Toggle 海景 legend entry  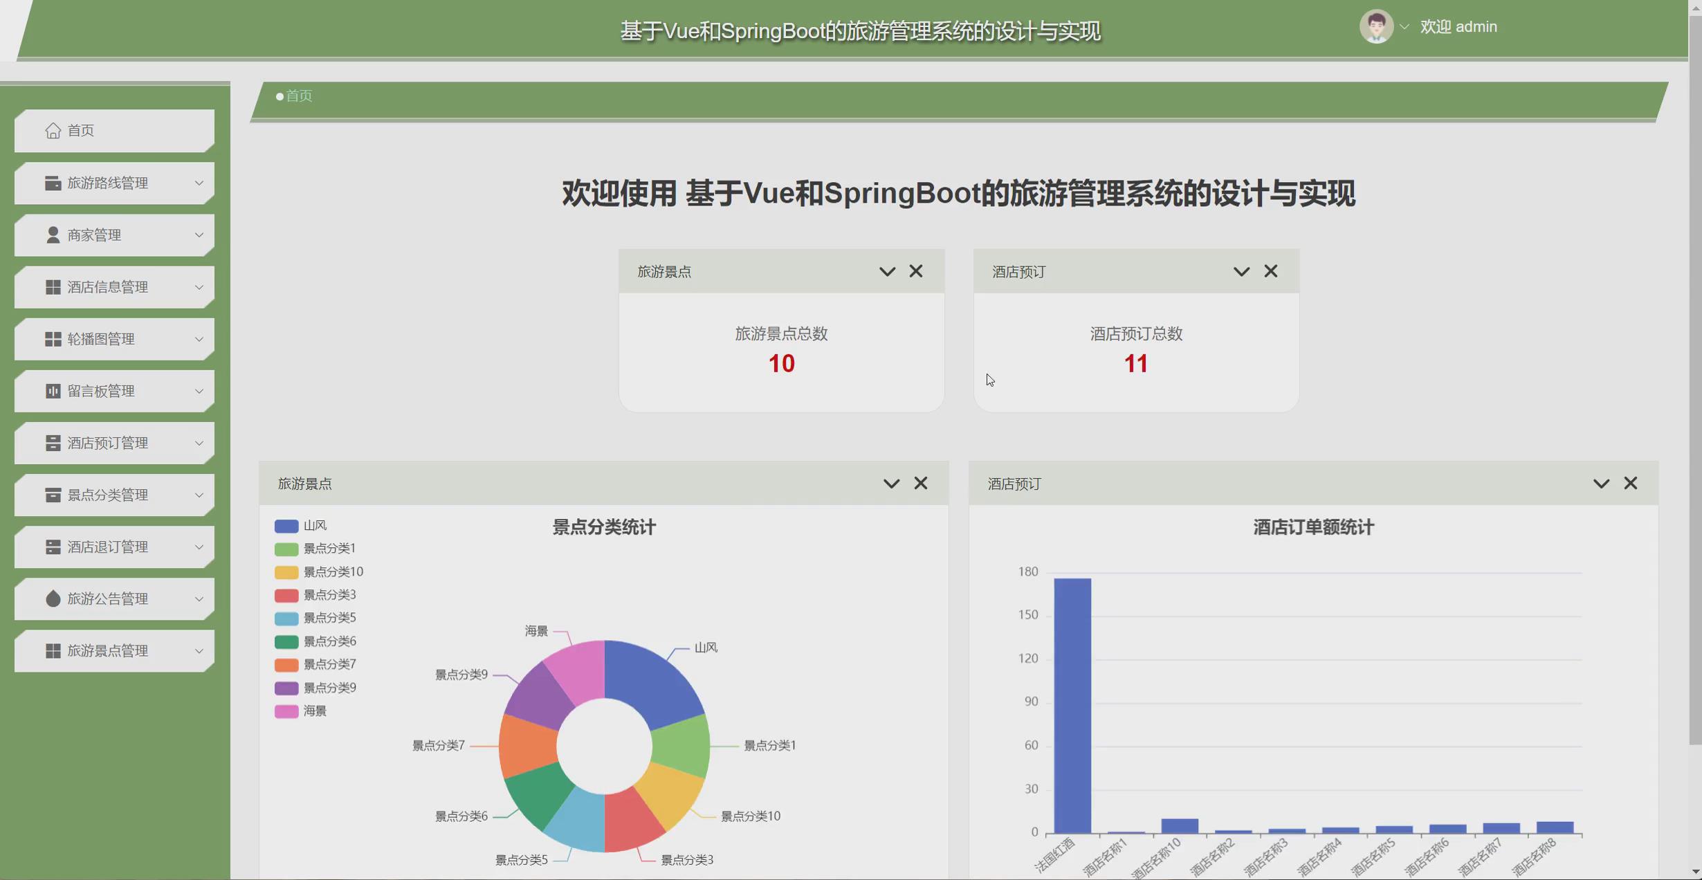tap(300, 711)
